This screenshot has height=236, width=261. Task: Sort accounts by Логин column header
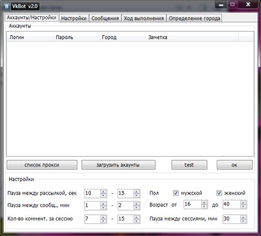[30, 37]
